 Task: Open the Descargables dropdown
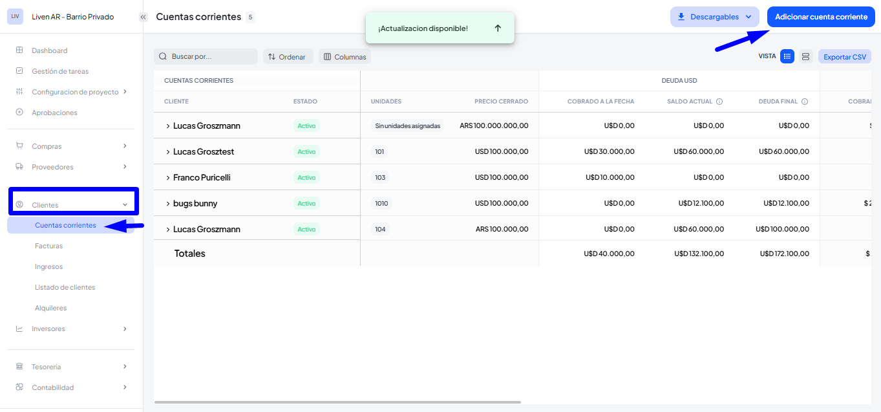(x=714, y=17)
